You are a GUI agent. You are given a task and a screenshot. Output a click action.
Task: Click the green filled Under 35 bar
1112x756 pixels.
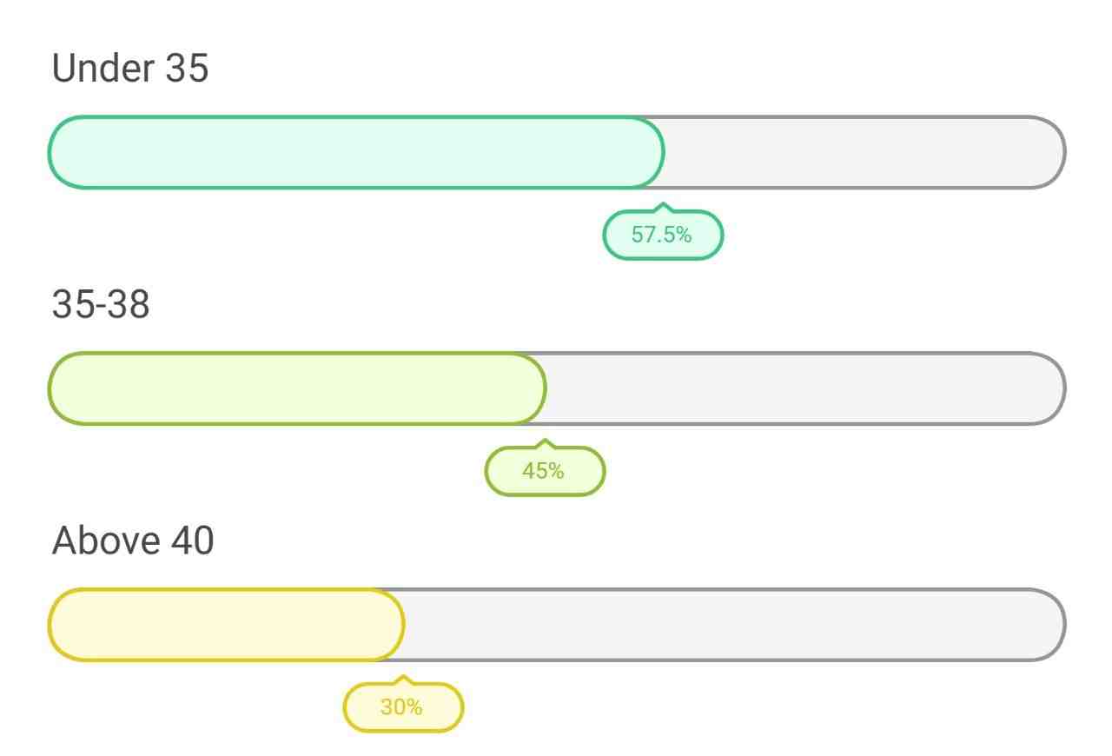coord(356,152)
